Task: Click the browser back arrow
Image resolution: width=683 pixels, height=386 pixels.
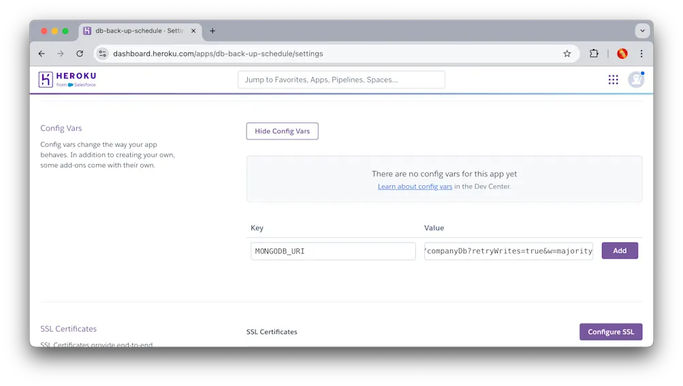Action: coord(42,54)
